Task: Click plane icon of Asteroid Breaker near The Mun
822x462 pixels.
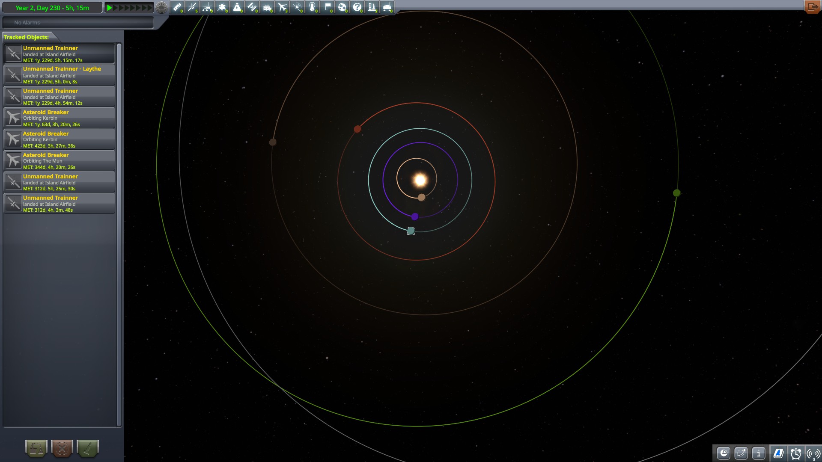Action: coord(13,160)
